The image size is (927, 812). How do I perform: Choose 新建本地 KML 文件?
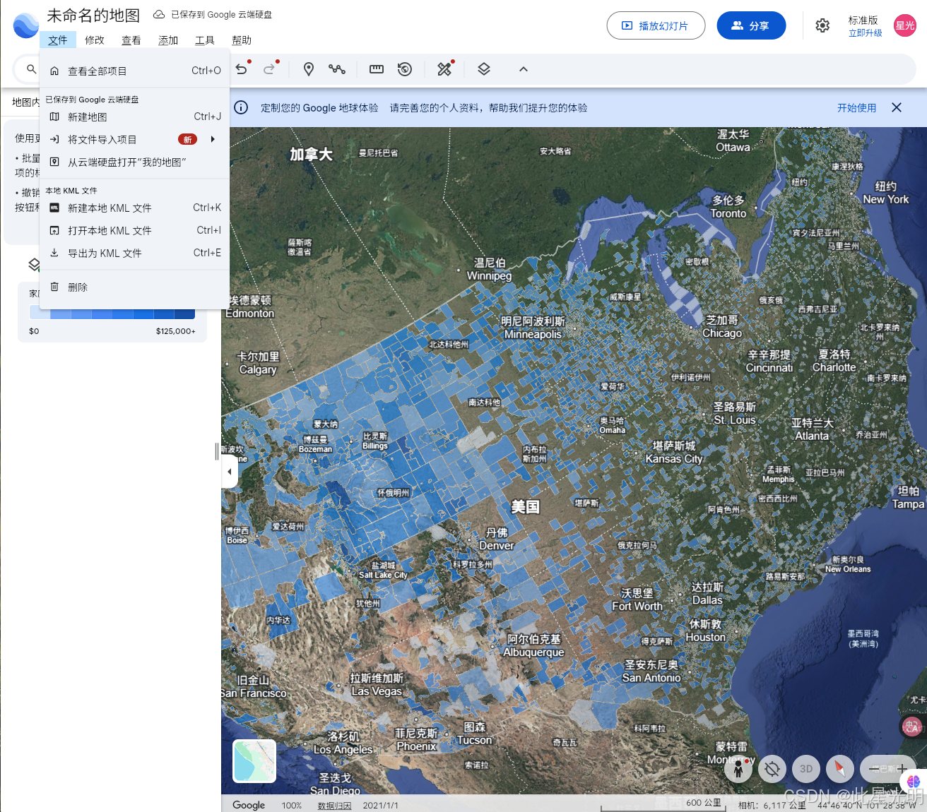[x=135, y=208]
